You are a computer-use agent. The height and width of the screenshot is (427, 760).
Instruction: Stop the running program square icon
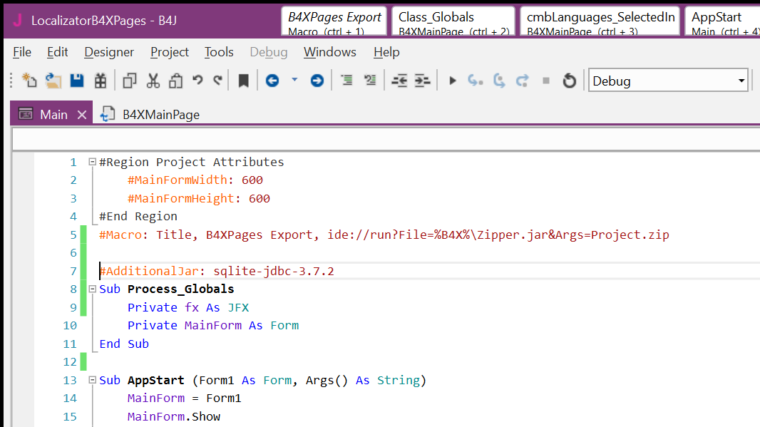(546, 81)
